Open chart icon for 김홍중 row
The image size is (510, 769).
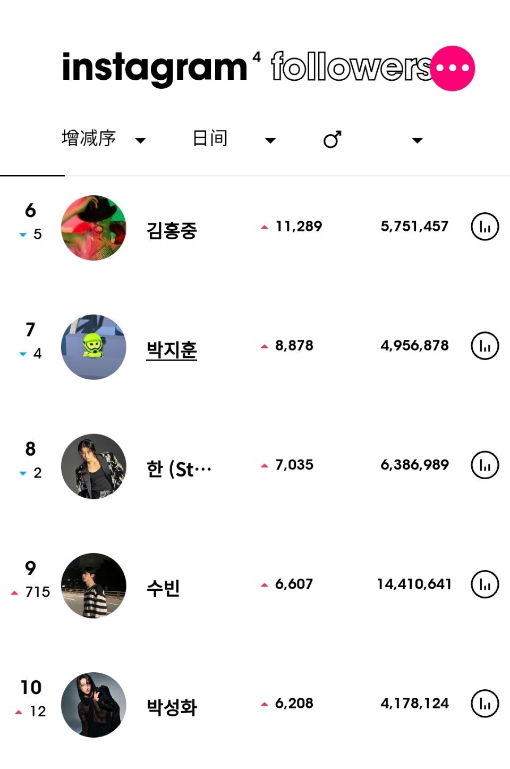484,227
